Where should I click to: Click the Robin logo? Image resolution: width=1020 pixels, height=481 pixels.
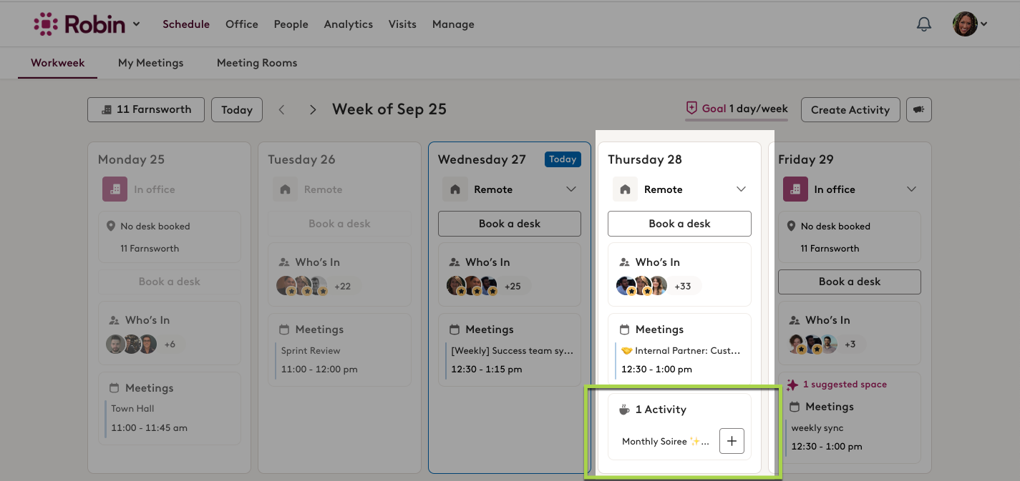pos(79,24)
